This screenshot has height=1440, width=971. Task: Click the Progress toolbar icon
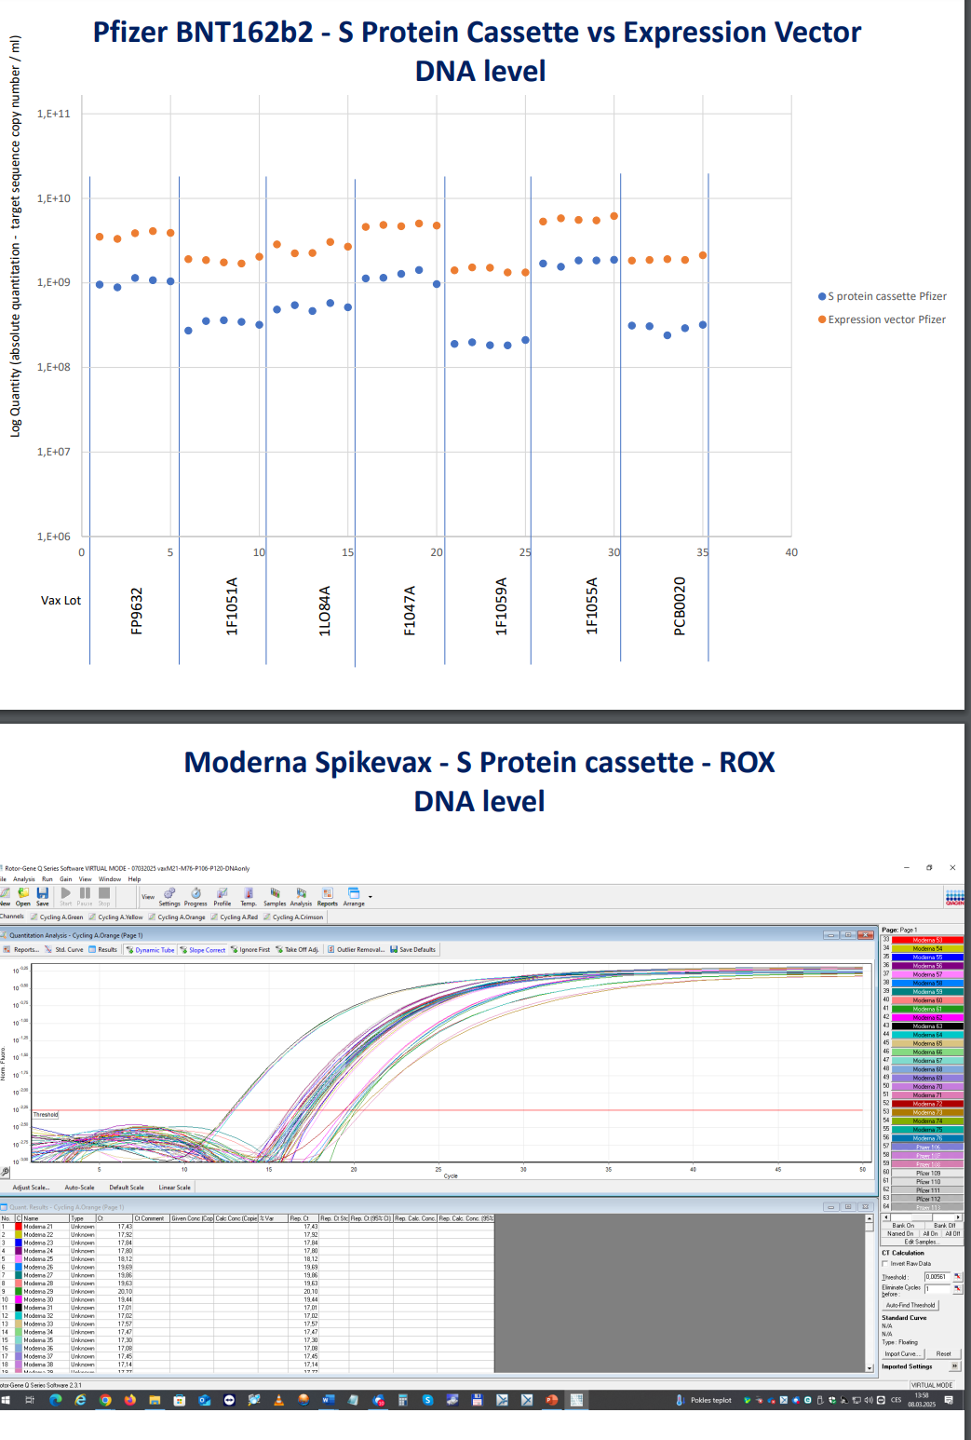196,896
